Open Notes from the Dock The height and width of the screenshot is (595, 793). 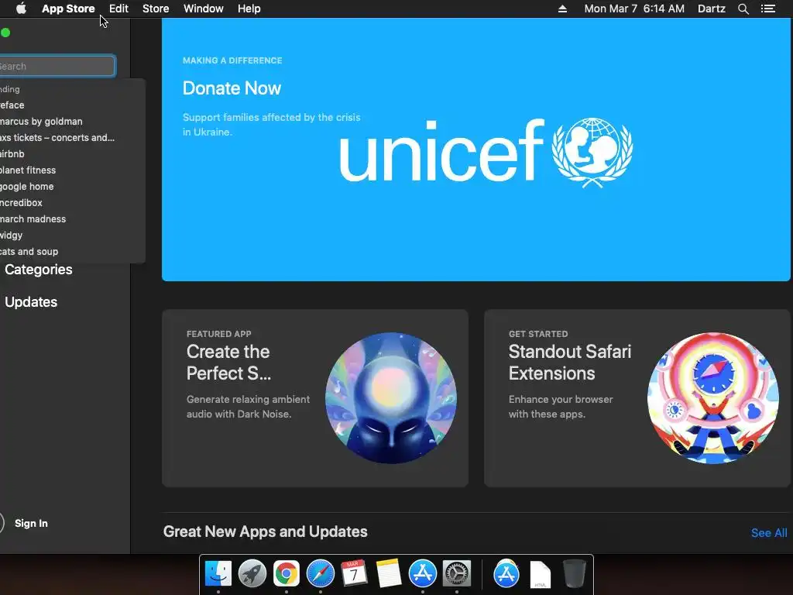pyautogui.click(x=388, y=574)
